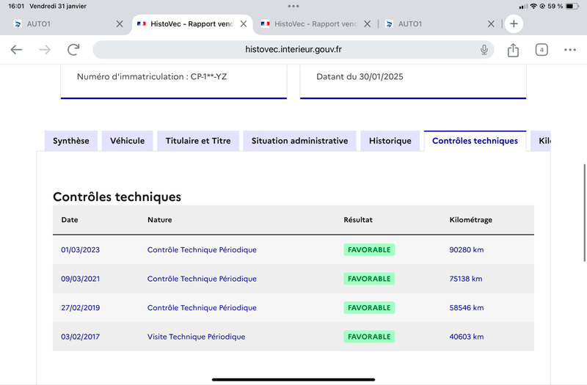Viewport: 587px width, 385px height.
Task: Open the Titulaire et Titre tab
Action: pyautogui.click(x=198, y=141)
